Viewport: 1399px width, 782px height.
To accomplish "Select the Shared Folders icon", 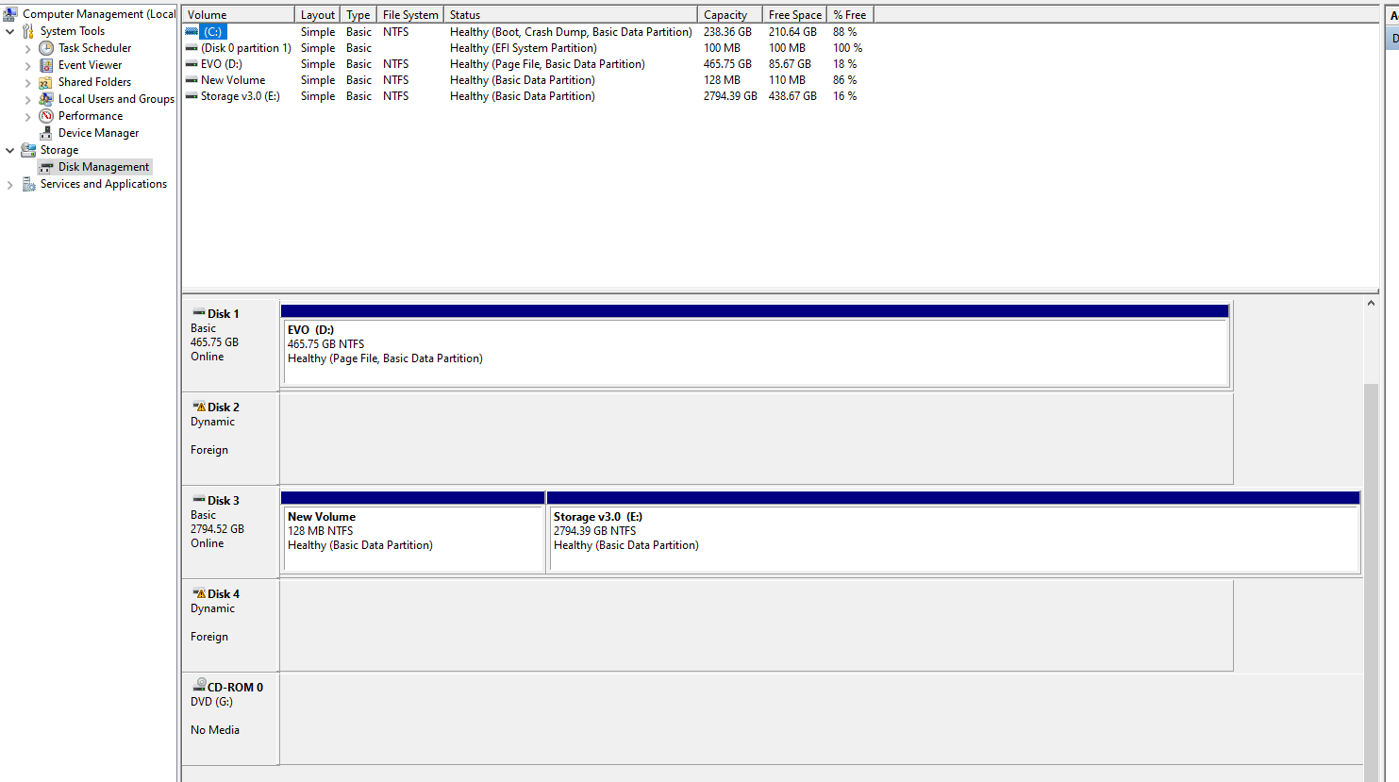I will [x=46, y=82].
